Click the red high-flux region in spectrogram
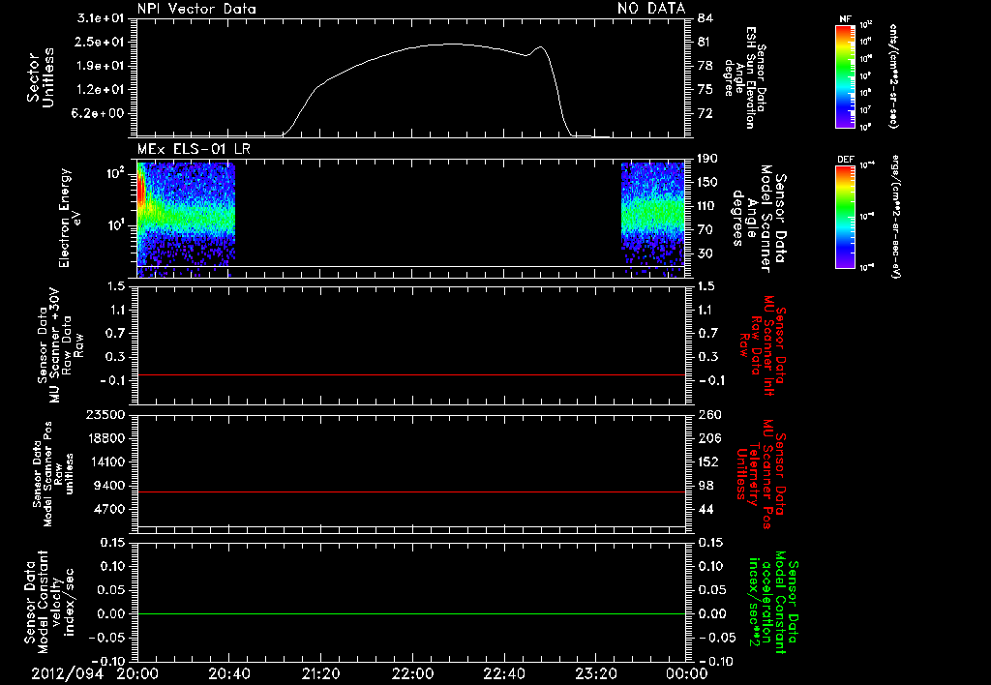Viewport: 991px width, 685px height. click(x=141, y=190)
